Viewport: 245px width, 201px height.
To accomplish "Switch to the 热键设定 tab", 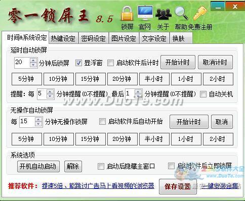I will click(63, 38).
